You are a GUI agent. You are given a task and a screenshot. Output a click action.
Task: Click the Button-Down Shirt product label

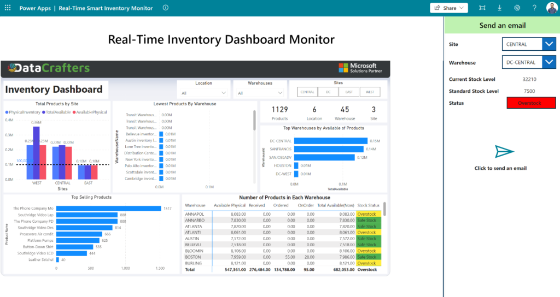[38, 247]
